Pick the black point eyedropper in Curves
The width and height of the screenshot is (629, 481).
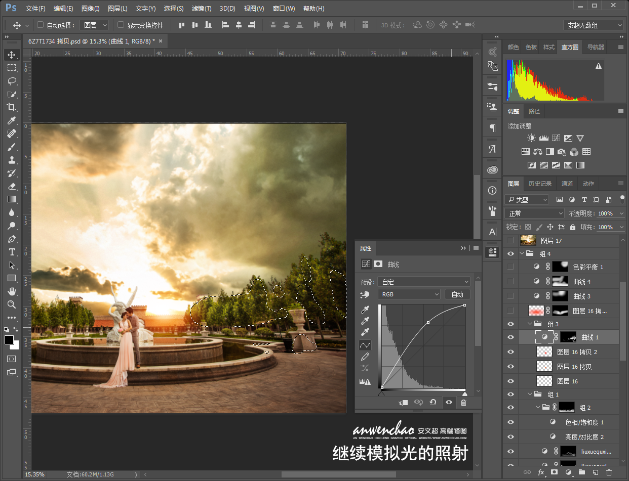point(365,309)
